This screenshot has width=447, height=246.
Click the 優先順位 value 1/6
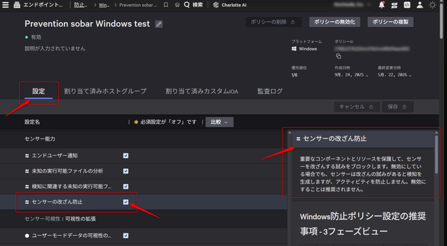pyautogui.click(x=294, y=75)
